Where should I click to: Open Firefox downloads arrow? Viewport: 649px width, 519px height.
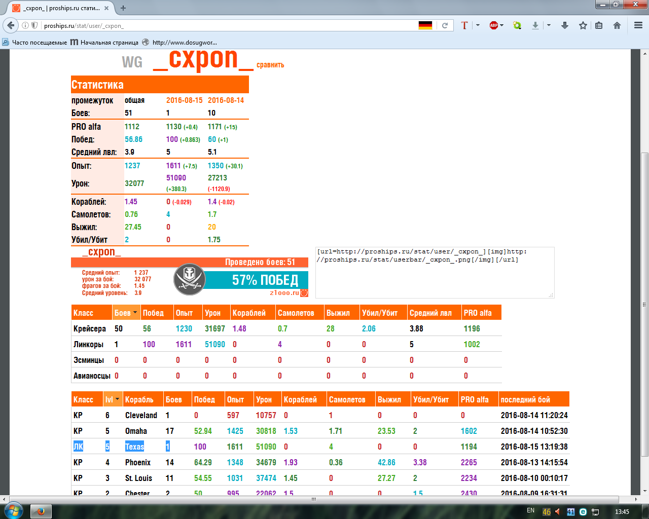(565, 25)
